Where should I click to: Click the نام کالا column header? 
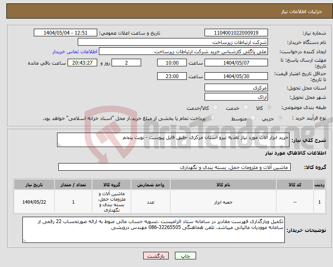pos(223,185)
